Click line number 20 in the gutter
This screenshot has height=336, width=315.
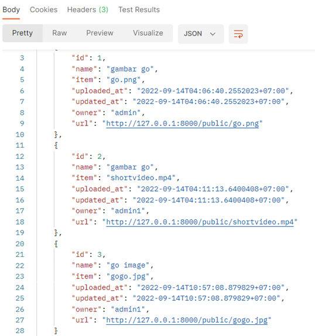pos(20,244)
